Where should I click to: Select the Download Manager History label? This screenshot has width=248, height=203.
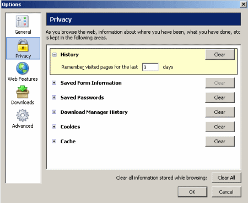coord(94,112)
